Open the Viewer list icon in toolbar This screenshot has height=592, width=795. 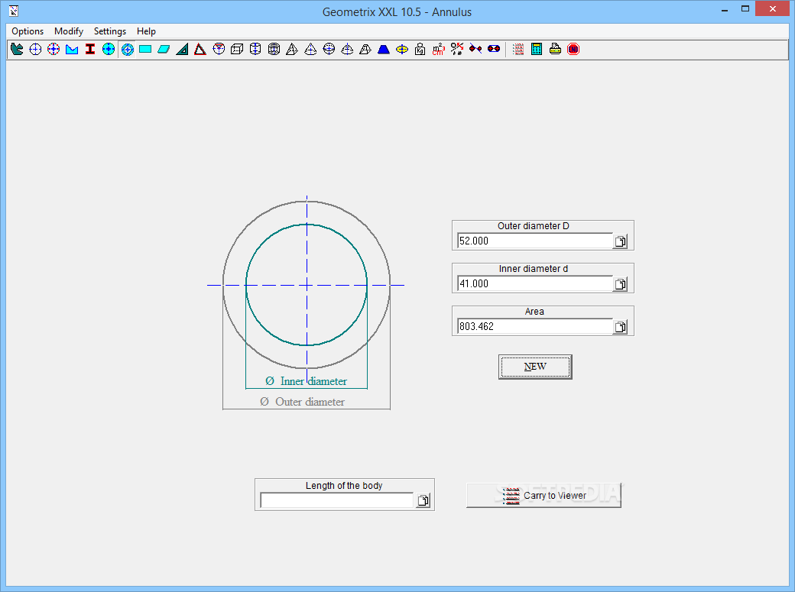coord(518,49)
